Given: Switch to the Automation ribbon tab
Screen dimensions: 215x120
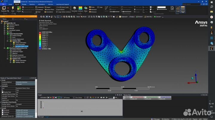Looking at the screenshot, I should tap(41, 4).
